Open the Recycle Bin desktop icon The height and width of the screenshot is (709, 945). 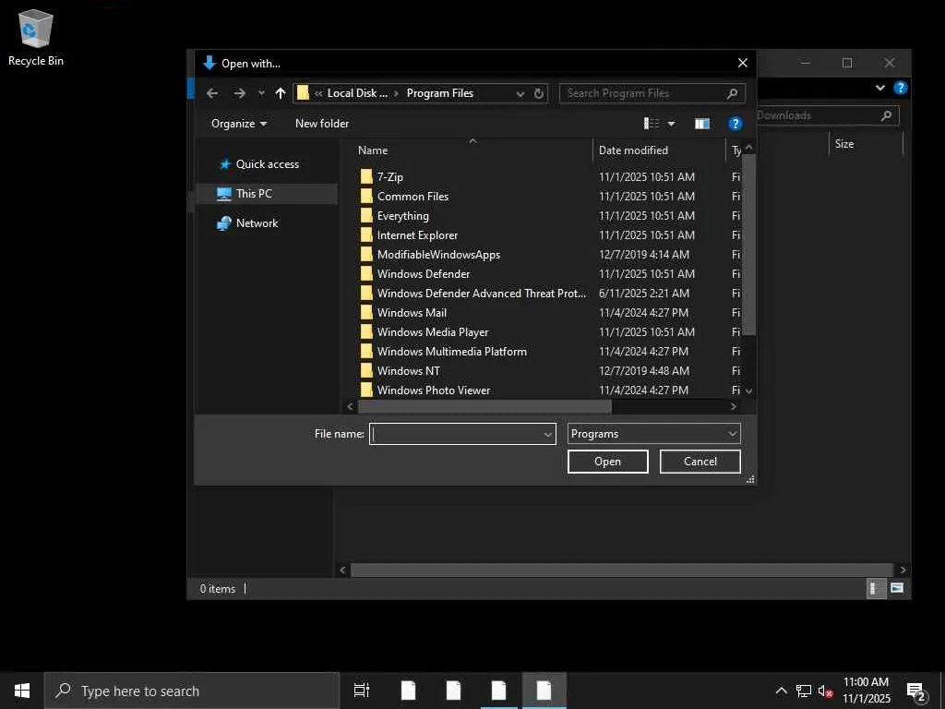point(36,38)
